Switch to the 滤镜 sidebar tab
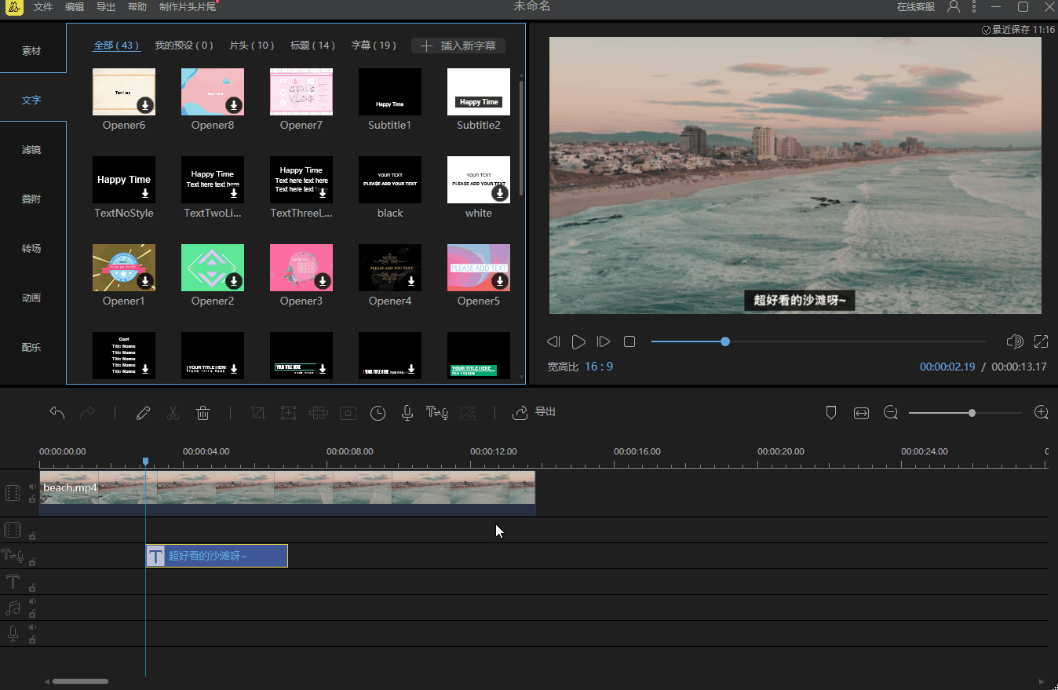The image size is (1058, 690). pos(31,150)
